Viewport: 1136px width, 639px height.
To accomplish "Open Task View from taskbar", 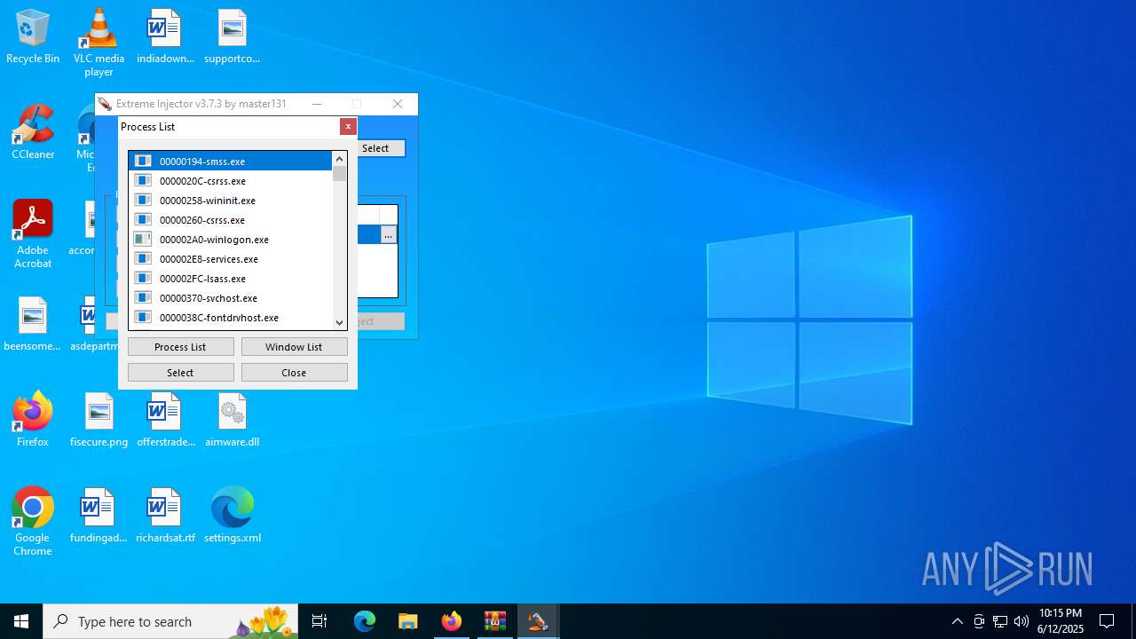I will [319, 621].
